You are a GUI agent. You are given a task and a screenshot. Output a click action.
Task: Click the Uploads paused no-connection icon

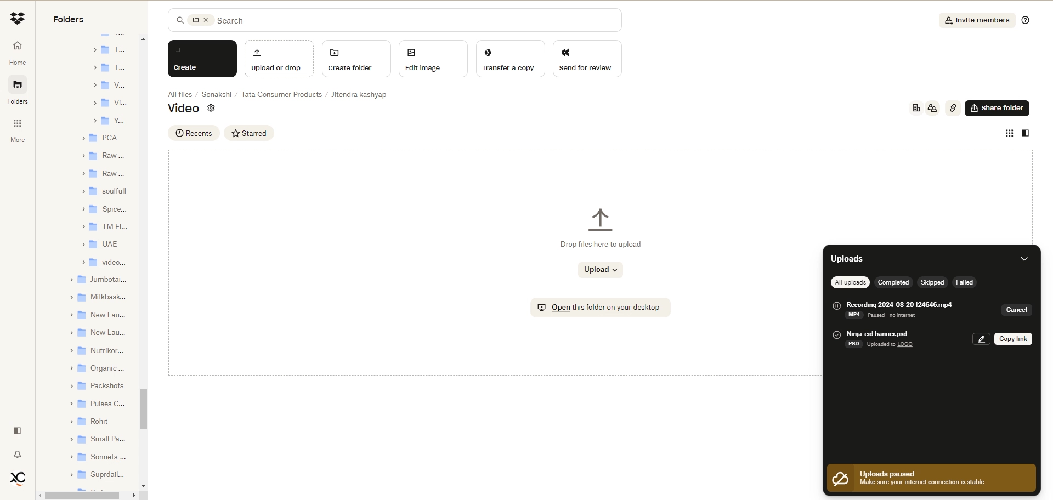point(840,479)
